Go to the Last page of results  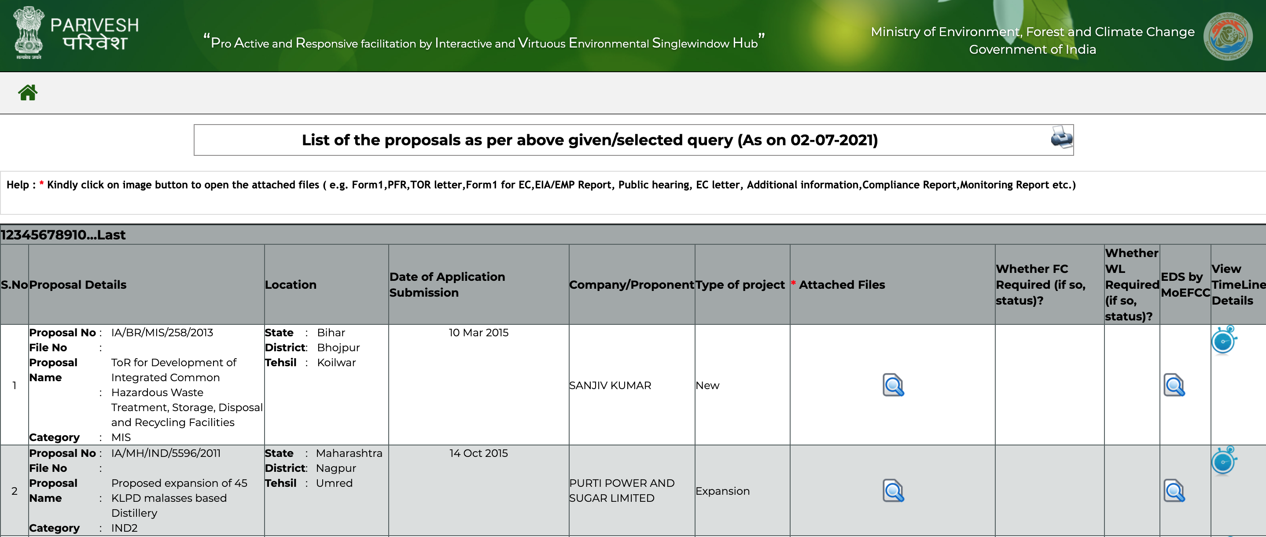[x=111, y=235]
